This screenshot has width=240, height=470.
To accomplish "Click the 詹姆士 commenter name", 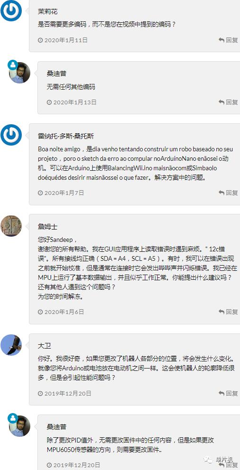I will coord(48,227).
